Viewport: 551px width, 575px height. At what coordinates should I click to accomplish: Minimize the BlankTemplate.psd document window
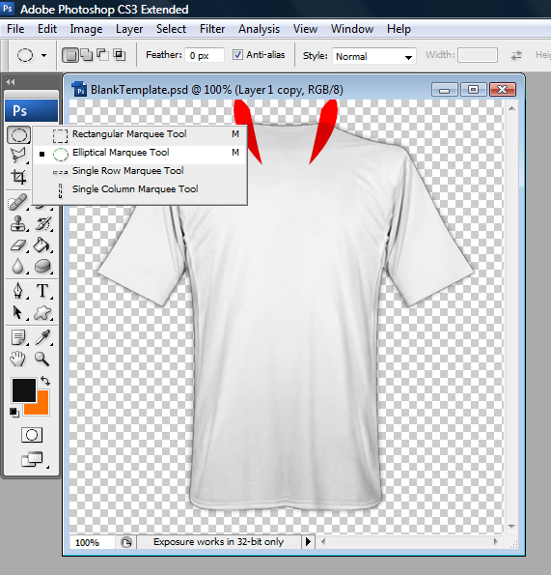[x=445, y=90]
